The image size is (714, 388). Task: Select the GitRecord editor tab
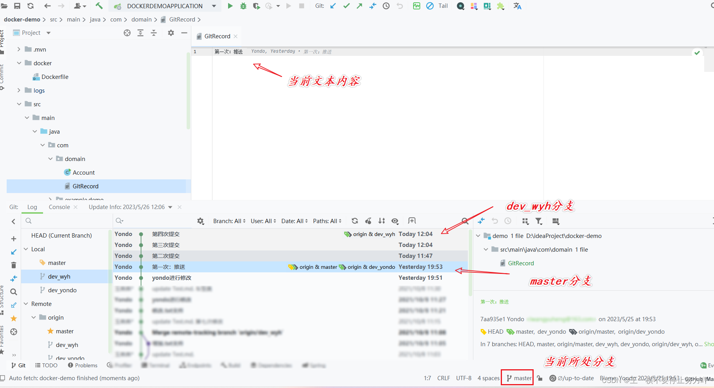pos(217,36)
